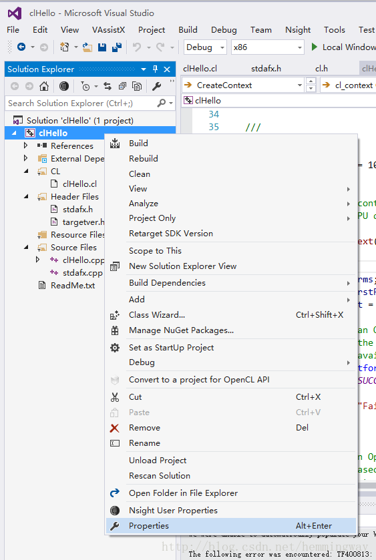Select the Solution 'clHello' root node

(80, 120)
